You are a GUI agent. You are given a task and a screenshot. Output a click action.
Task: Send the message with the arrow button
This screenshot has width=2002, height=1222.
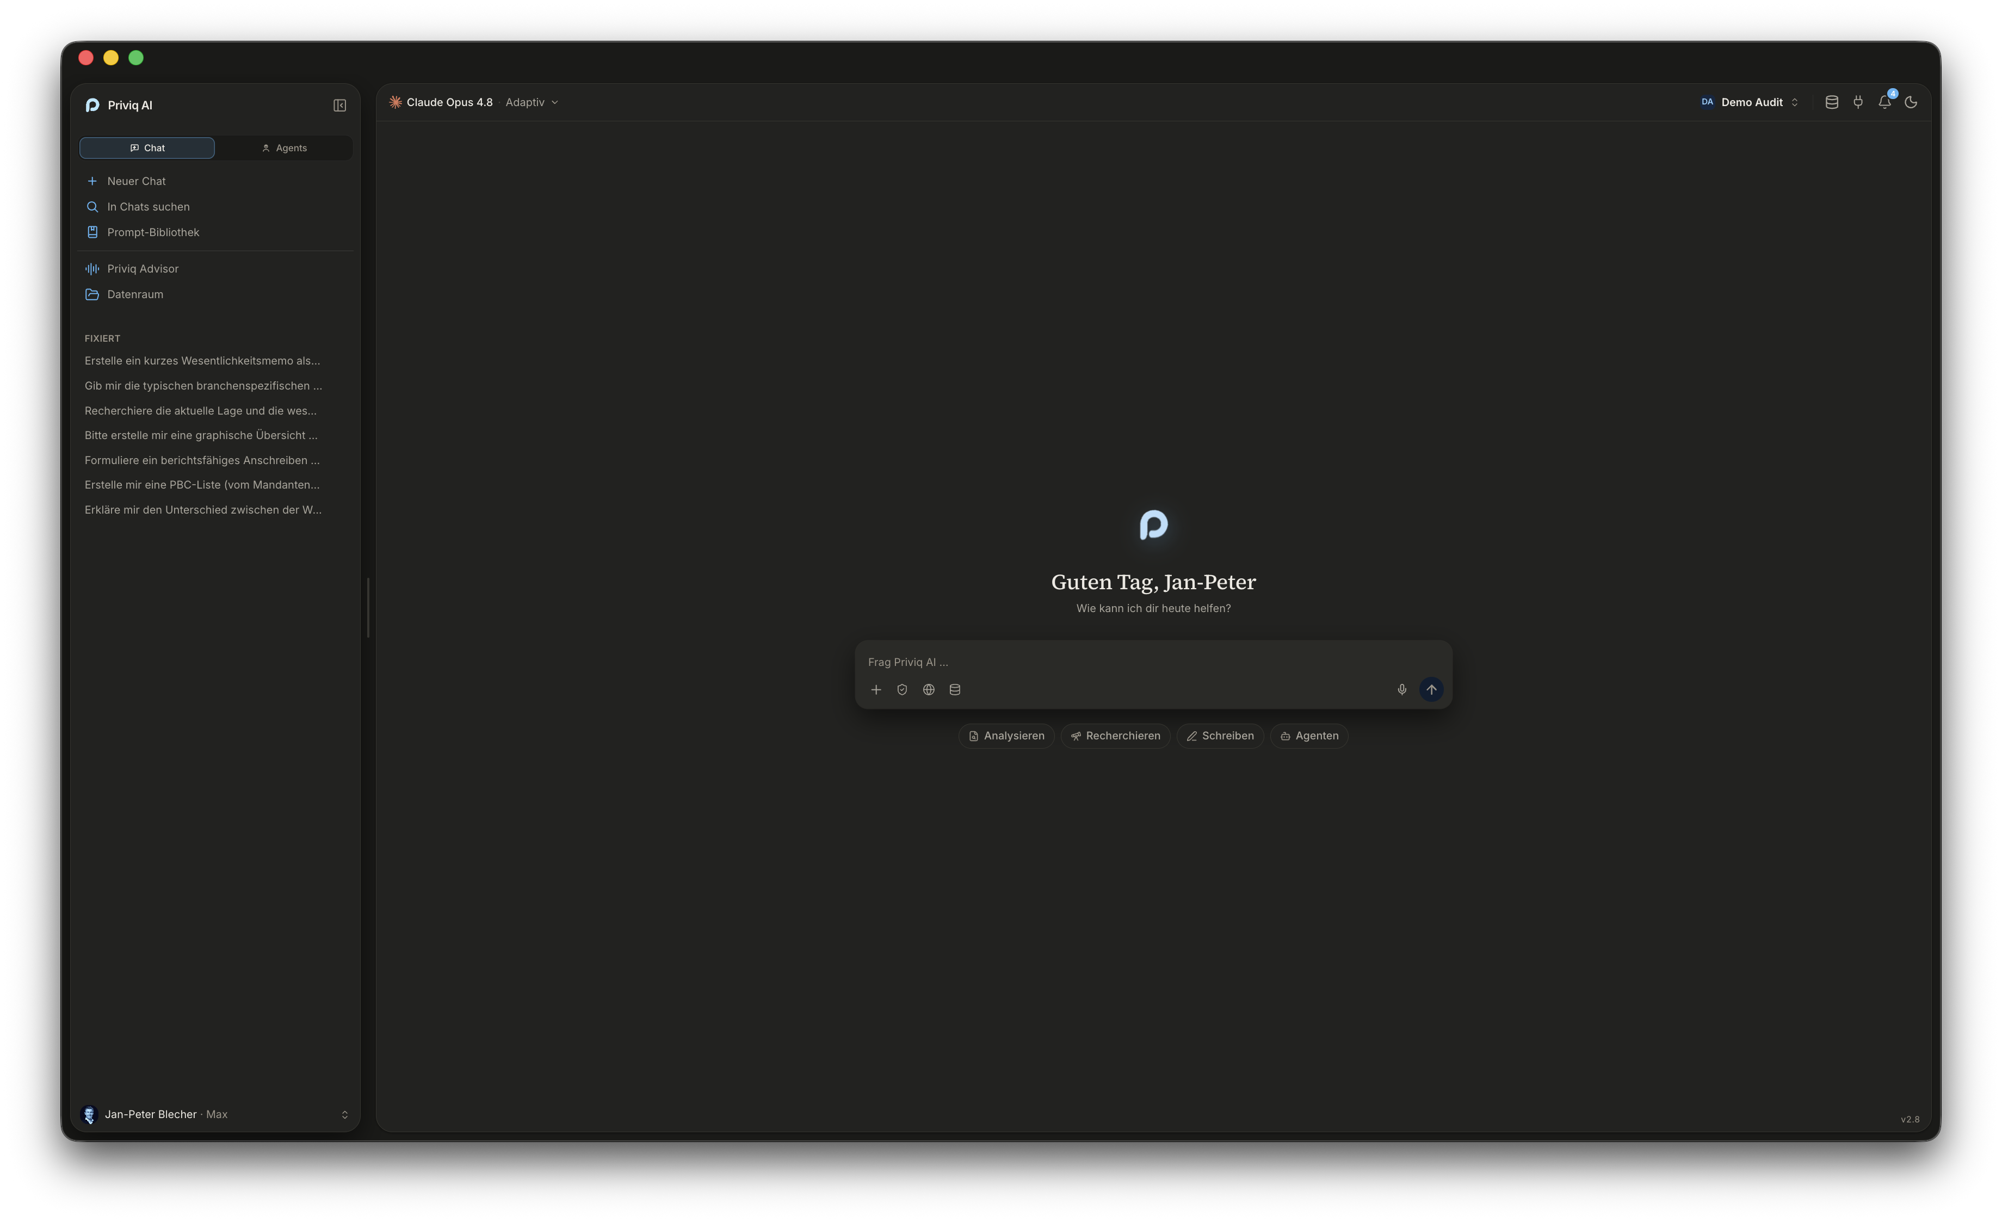(x=1431, y=690)
